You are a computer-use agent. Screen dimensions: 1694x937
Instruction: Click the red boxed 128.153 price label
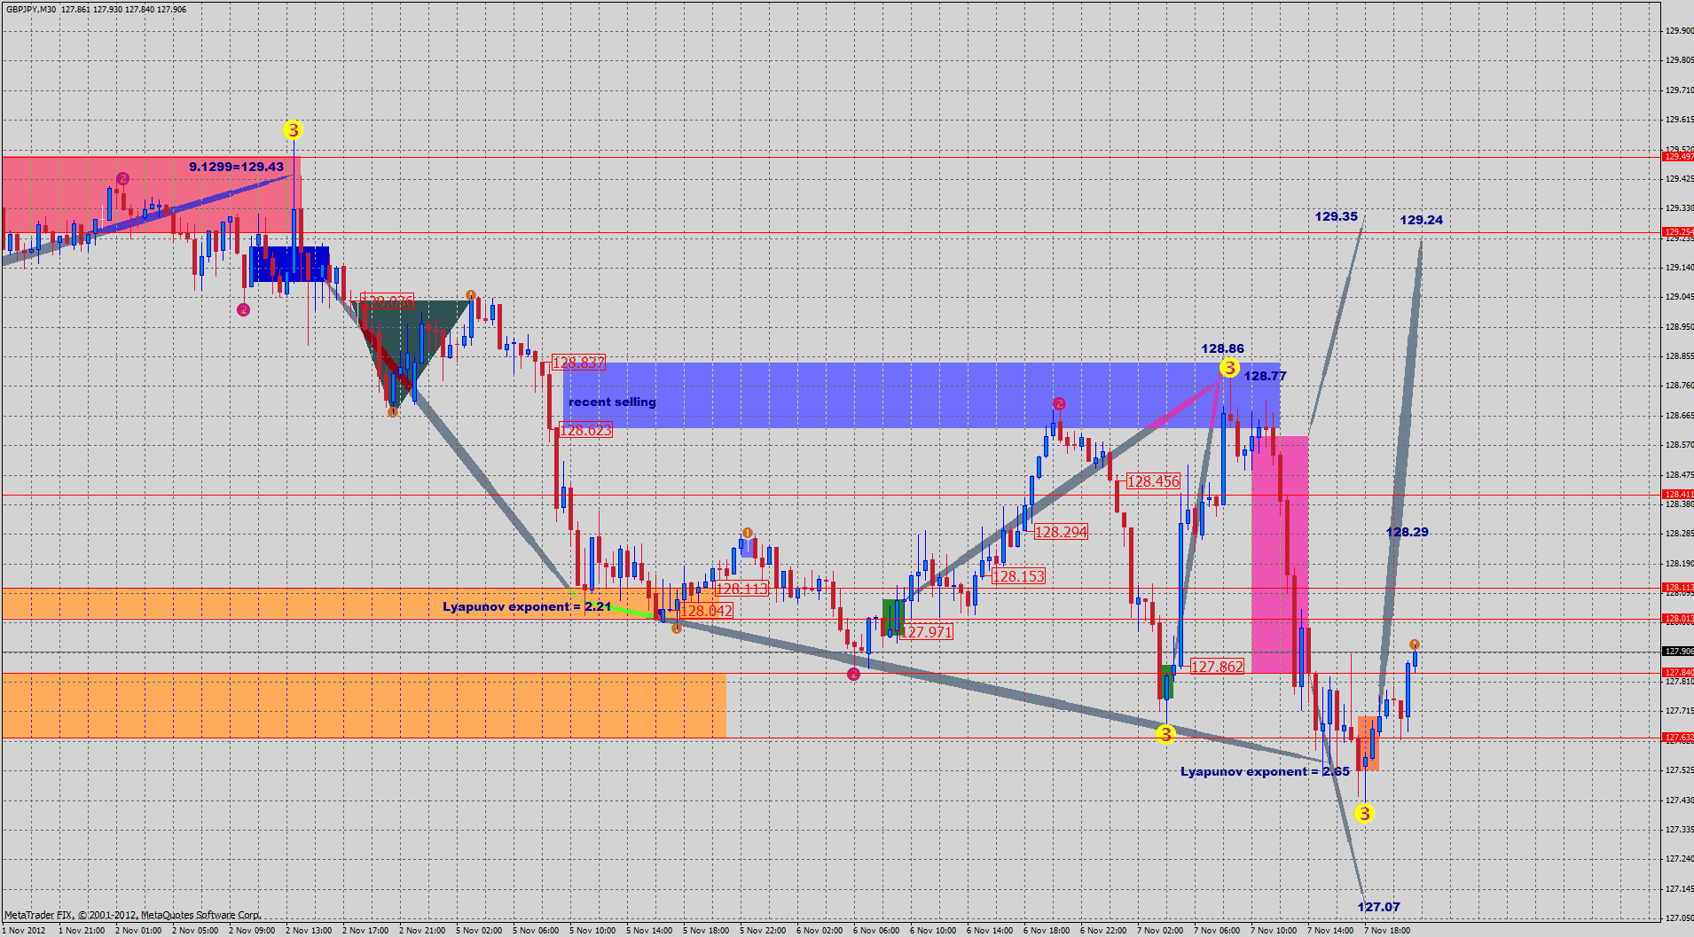coord(1018,576)
